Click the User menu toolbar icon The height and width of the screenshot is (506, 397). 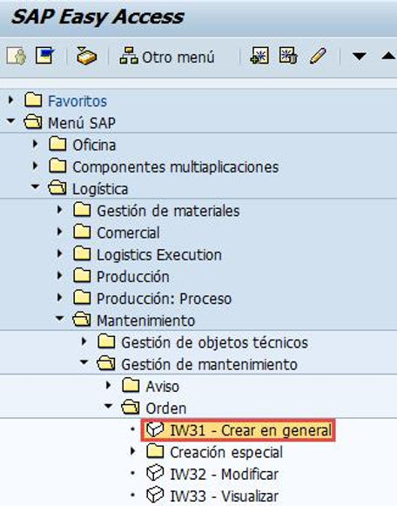click(x=17, y=56)
